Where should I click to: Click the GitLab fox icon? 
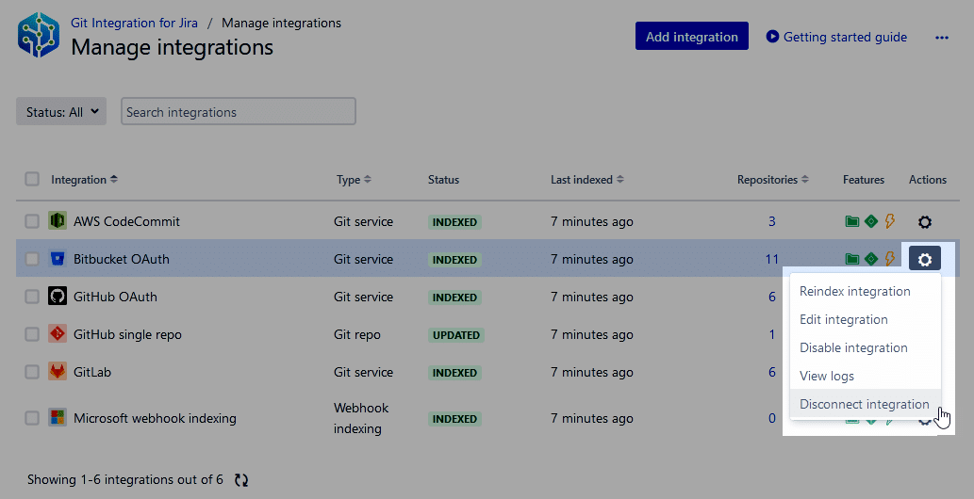click(x=58, y=372)
